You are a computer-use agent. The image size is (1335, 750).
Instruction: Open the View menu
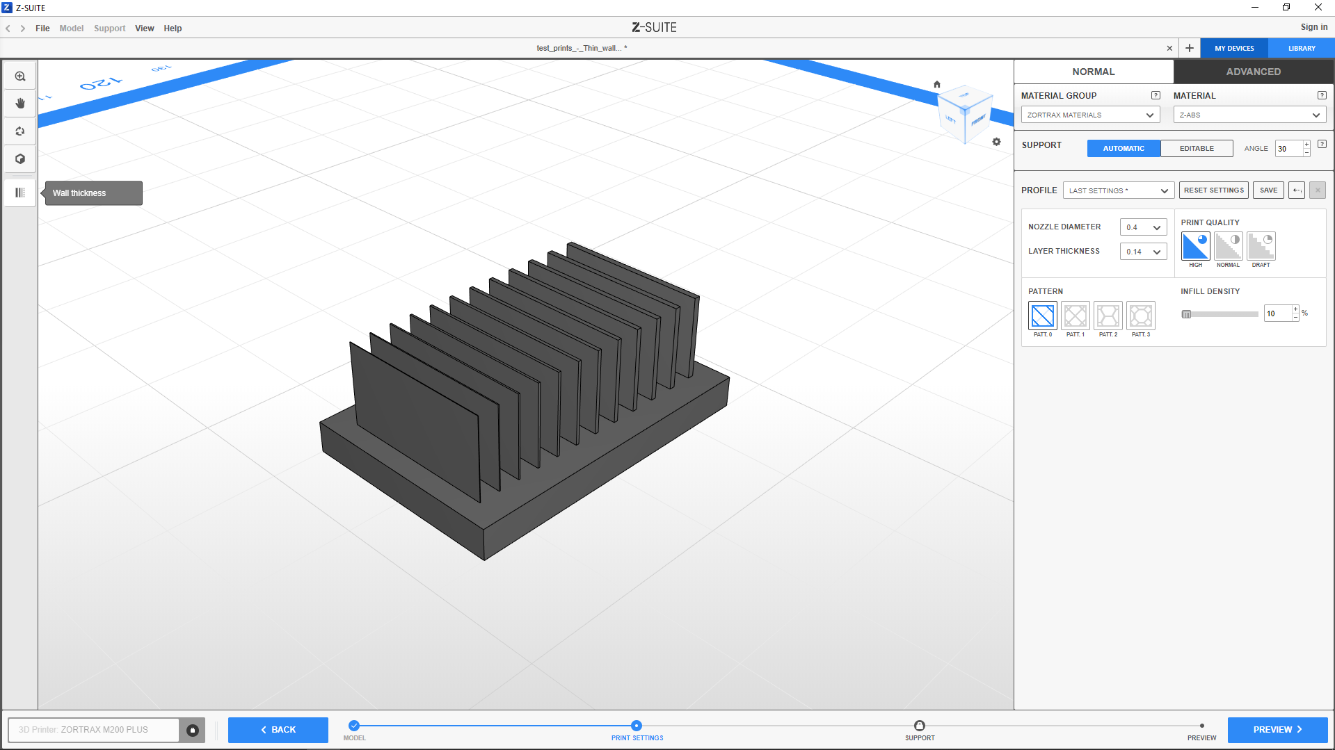pyautogui.click(x=144, y=28)
